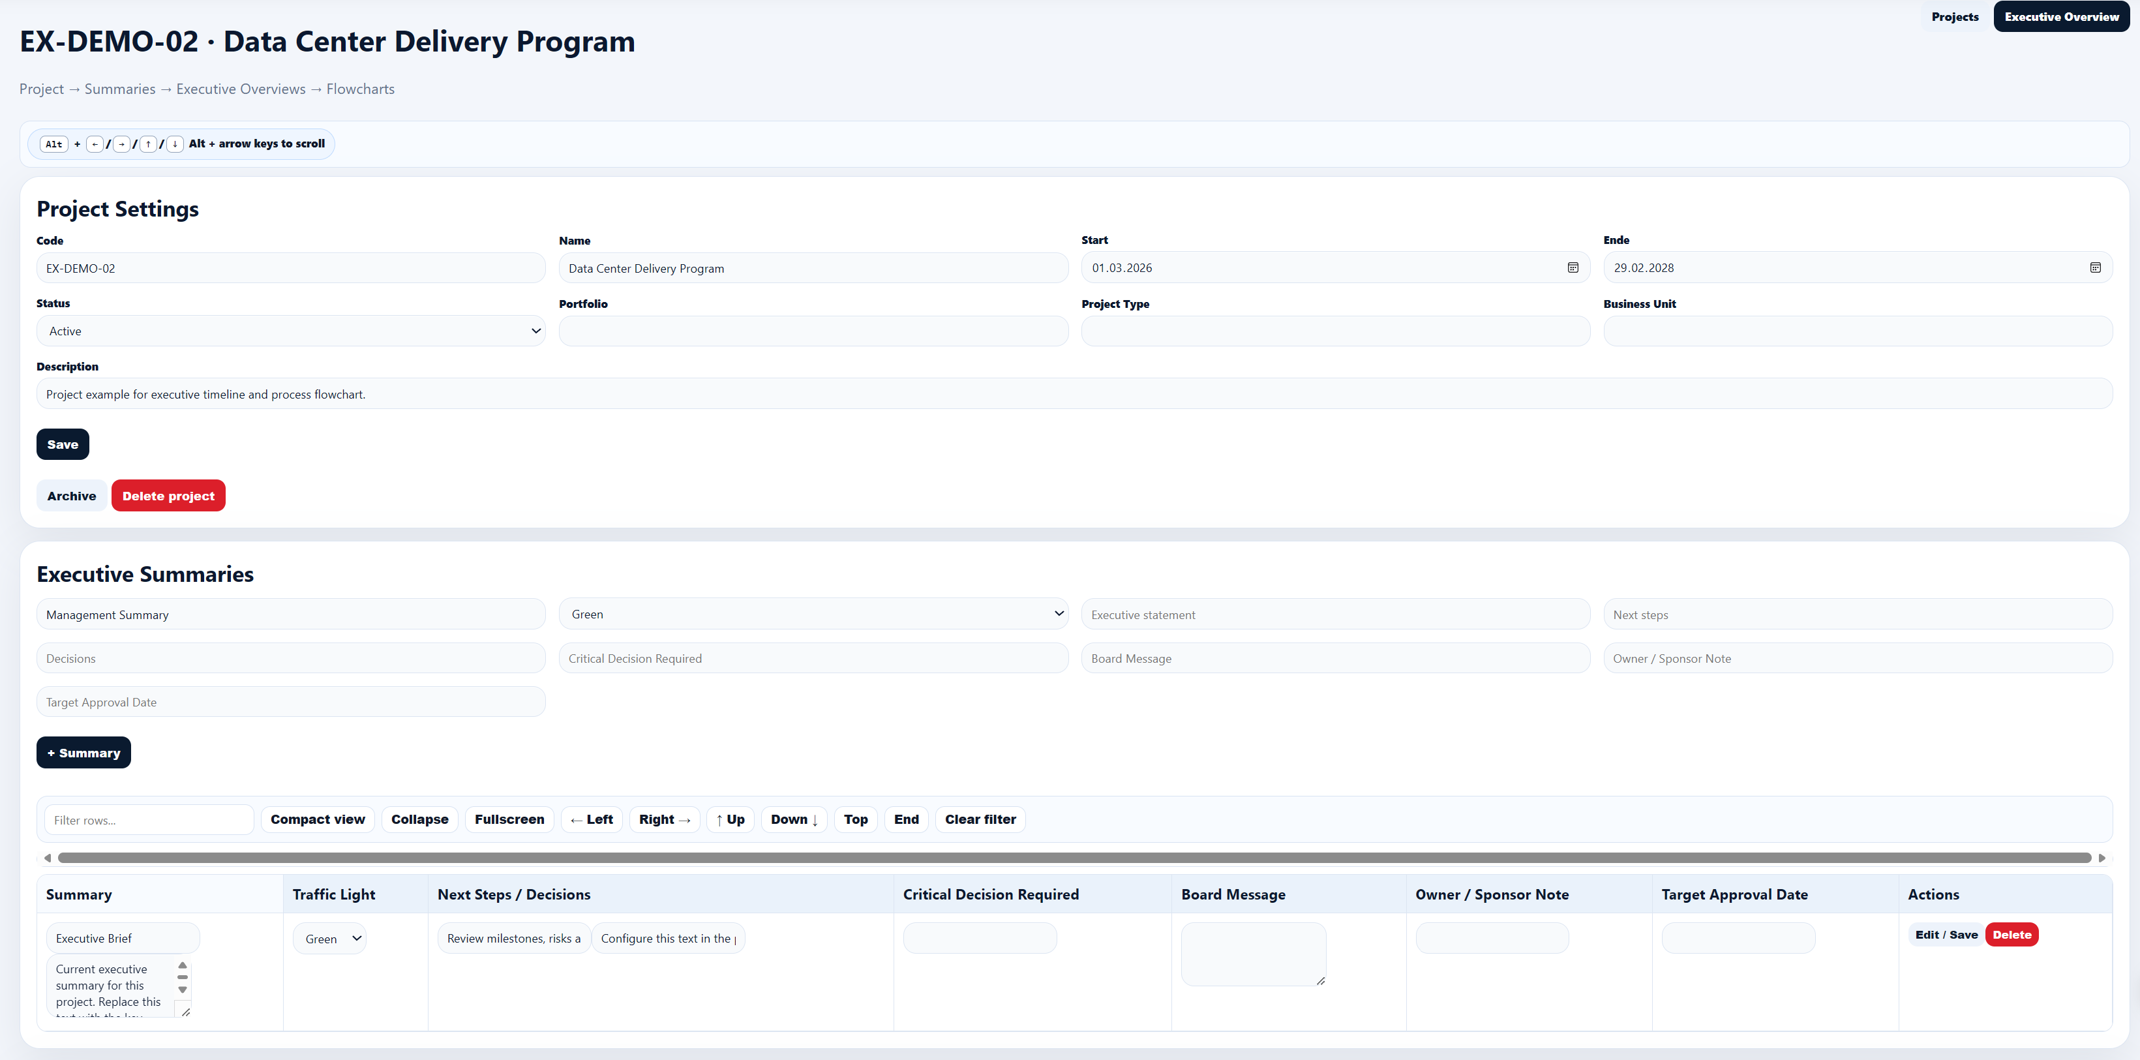This screenshot has height=1060, width=2140.
Task: Click the Business Unit input field
Action: [x=1858, y=331]
